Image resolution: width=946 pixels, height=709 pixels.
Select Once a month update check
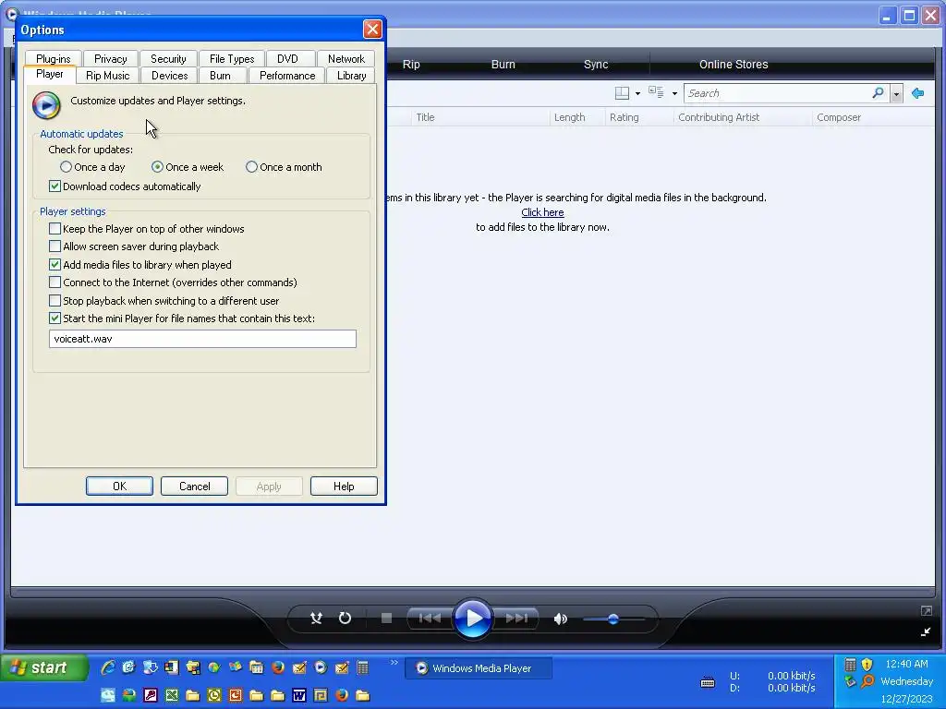click(284, 167)
